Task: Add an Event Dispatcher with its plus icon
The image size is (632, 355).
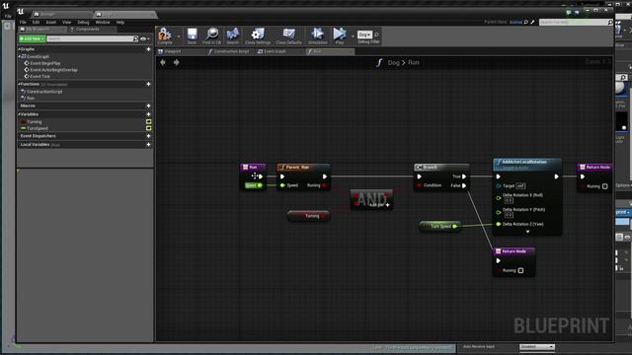Action: click(148, 136)
